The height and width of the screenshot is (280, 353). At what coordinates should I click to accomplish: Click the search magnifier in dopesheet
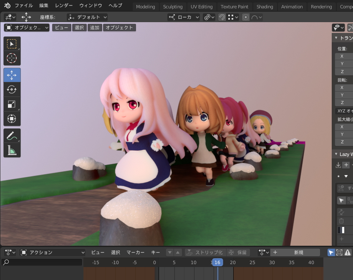[6, 262]
